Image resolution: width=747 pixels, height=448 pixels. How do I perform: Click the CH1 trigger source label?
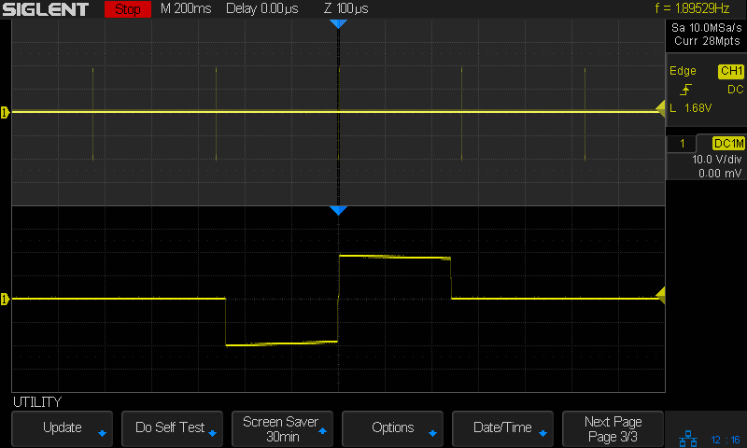click(729, 72)
